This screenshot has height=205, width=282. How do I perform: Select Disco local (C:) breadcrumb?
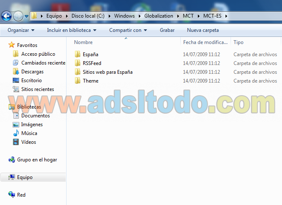point(88,16)
